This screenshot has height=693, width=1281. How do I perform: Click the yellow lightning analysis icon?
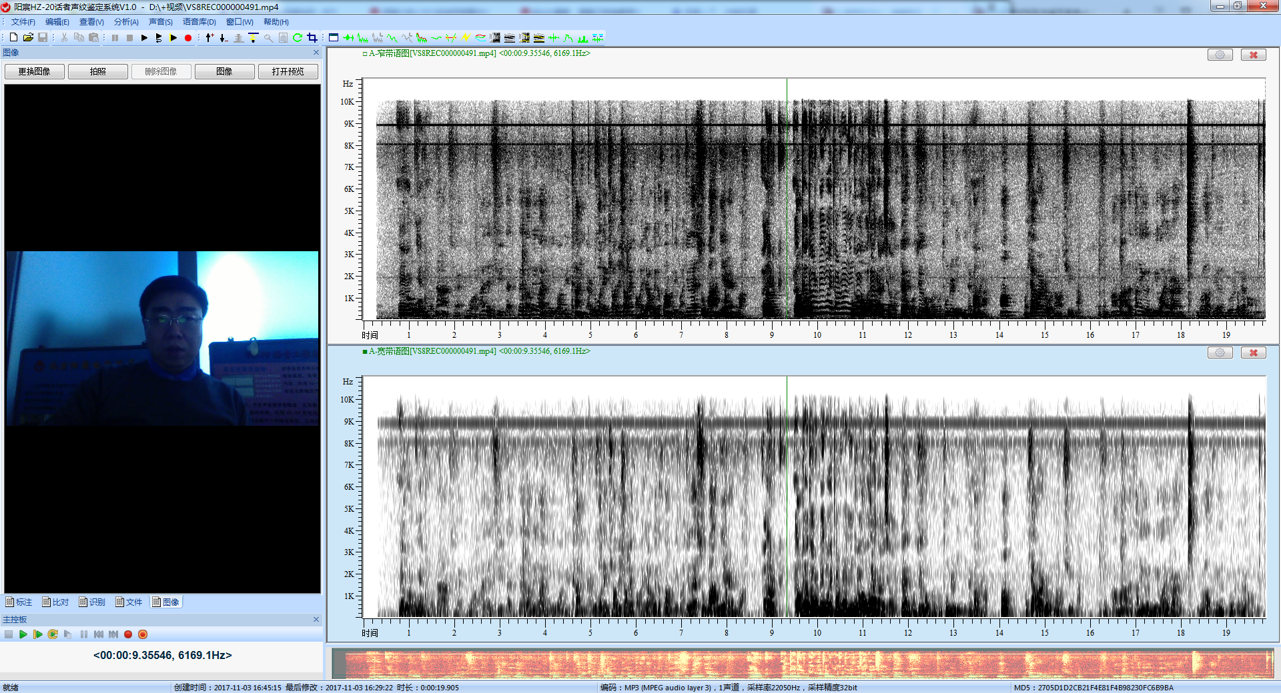(466, 38)
